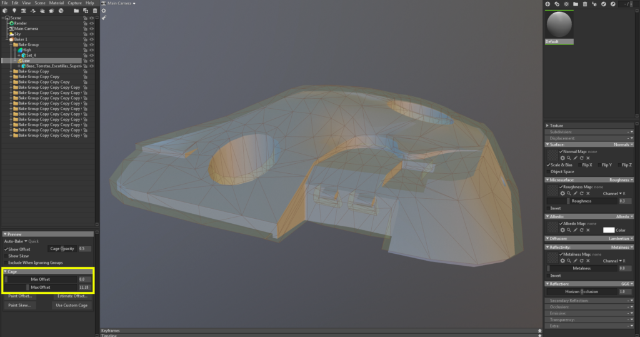The height and width of the screenshot is (337, 640).
Task: Click the white Albedo Color swatch
Action: [609, 230]
